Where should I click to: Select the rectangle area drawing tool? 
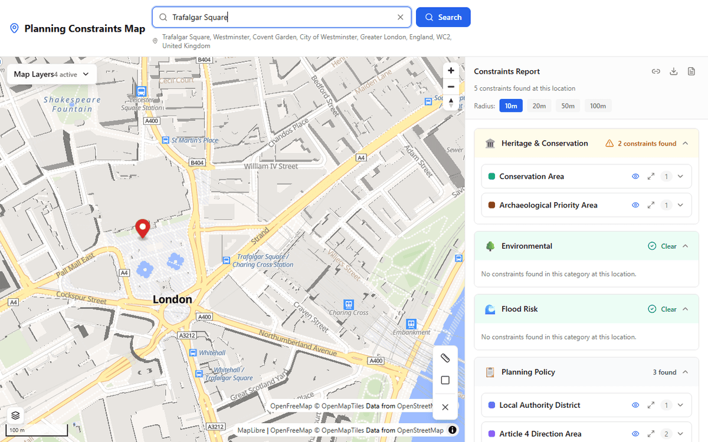click(445, 381)
